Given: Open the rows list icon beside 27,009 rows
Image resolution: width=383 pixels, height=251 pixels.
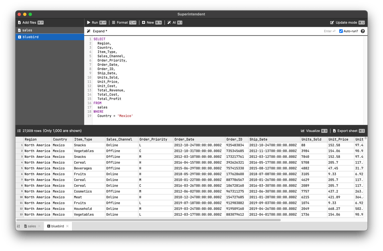Looking at the screenshot, I should coord(19,131).
